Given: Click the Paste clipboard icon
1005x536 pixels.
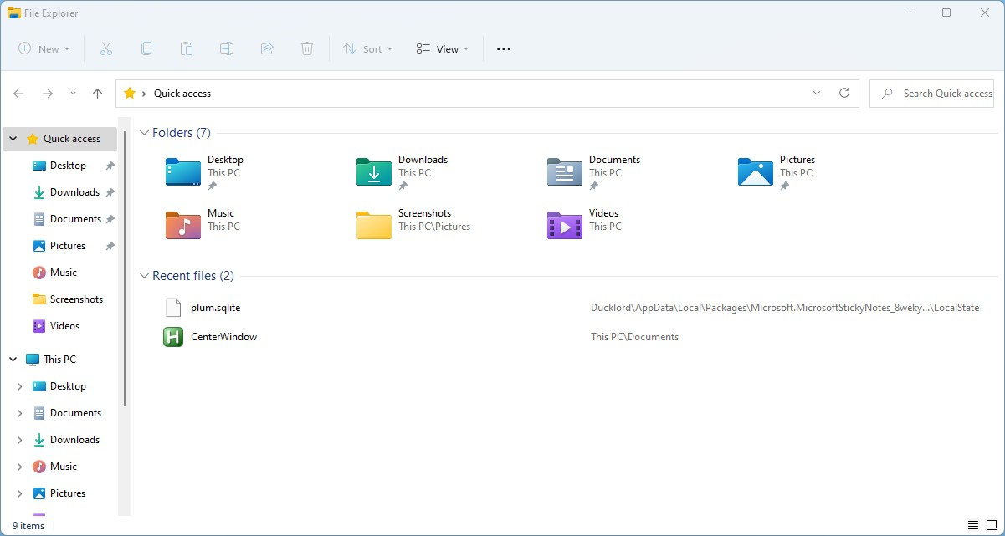Looking at the screenshot, I should click(x=187, y=49).
